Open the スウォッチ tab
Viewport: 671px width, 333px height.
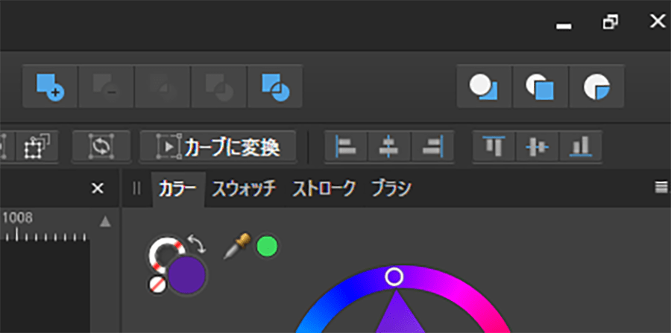tap(245, 188)
